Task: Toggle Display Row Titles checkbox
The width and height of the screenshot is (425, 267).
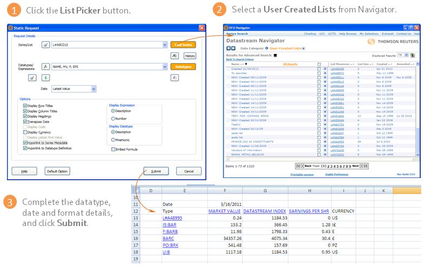Action: coord(25,106)
